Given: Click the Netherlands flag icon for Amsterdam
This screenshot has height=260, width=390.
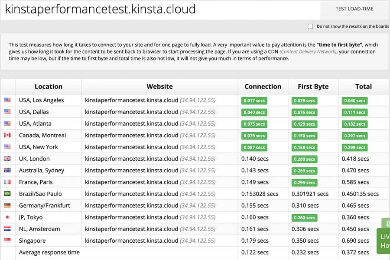Looking at the screenshot, I should pos(7,229).
